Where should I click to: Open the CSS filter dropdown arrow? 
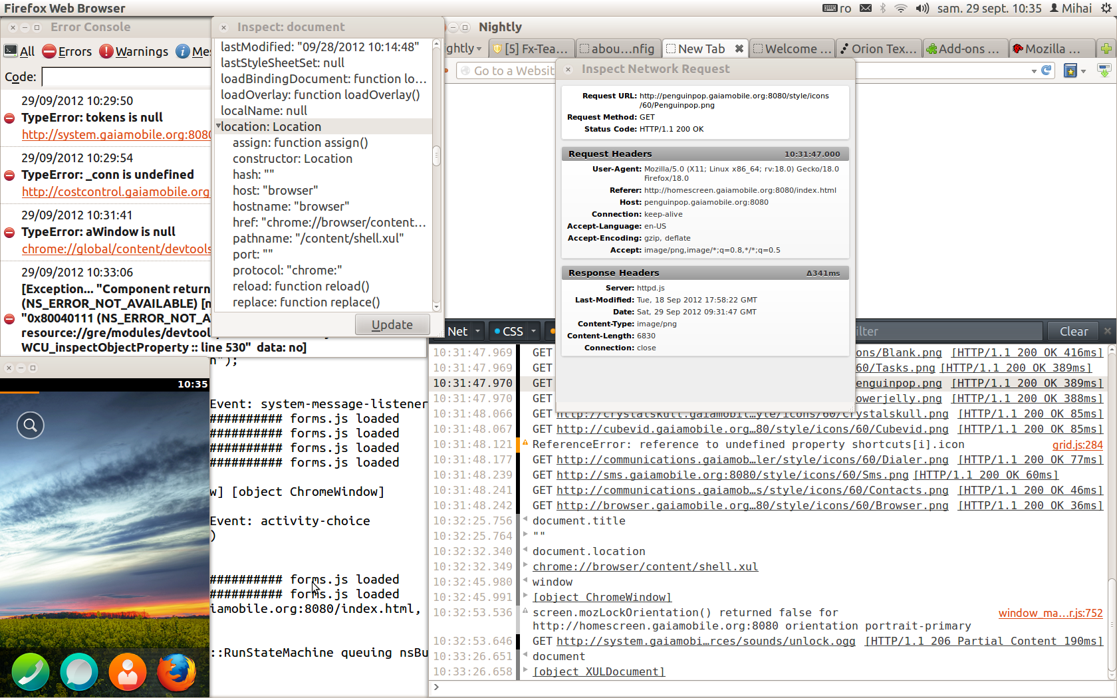(533, 331)
